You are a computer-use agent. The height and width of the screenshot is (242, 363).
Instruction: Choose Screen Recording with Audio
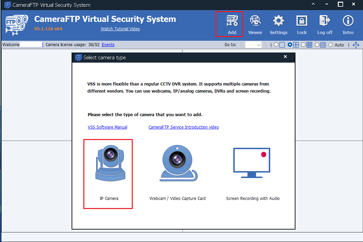point(253,173)
